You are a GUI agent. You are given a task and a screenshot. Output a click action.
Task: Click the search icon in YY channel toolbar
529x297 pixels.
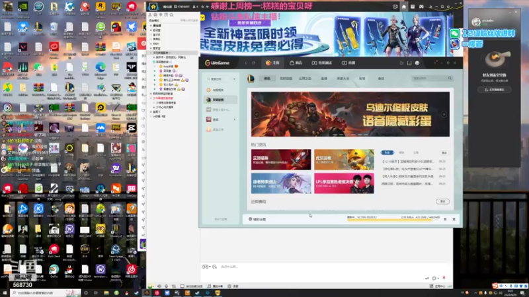pos(171,15)
